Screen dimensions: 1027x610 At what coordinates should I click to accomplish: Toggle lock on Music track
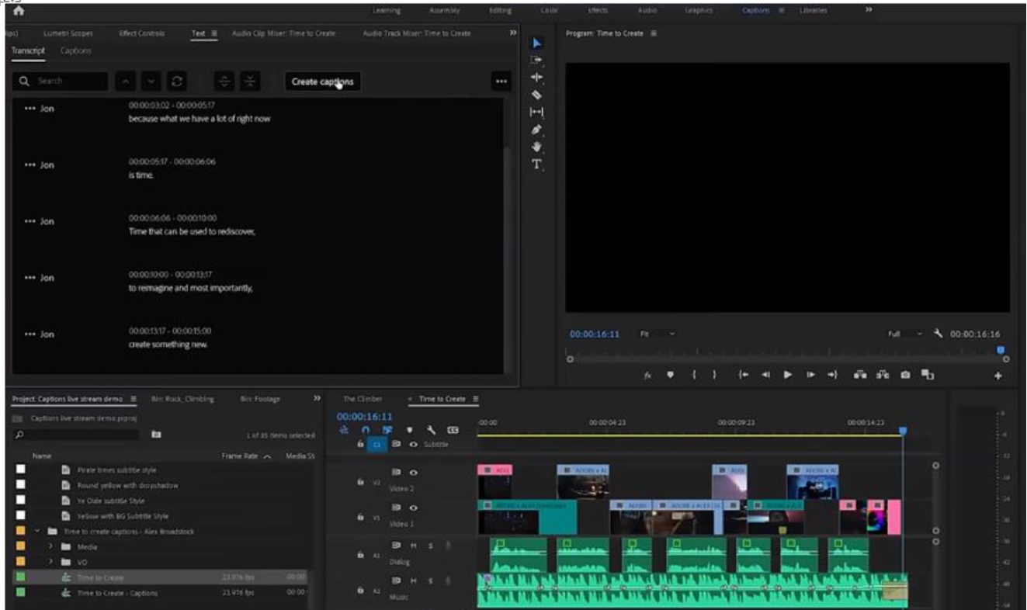(360, 591)
